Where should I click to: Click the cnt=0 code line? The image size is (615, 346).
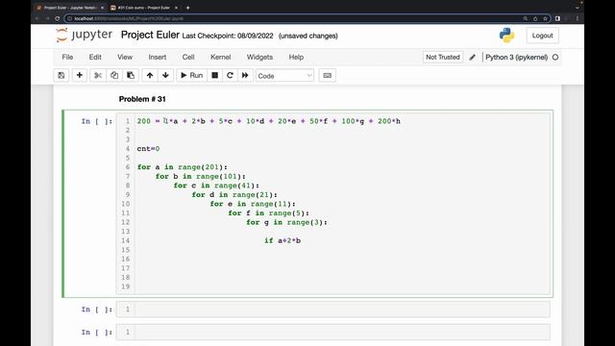coord(148,149)
